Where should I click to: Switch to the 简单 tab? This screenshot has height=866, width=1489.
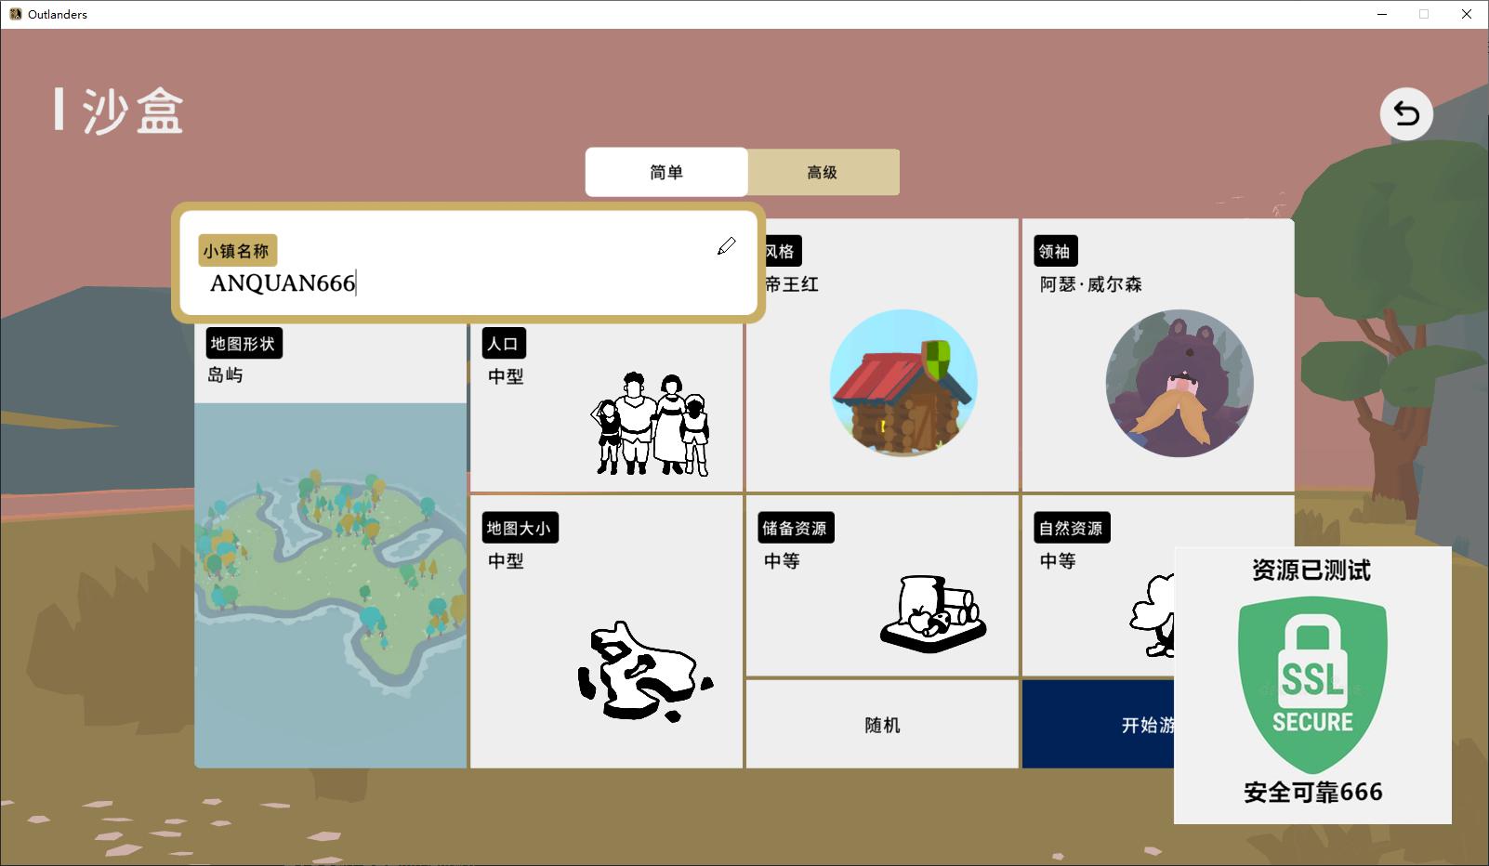(x=666, y=172)
